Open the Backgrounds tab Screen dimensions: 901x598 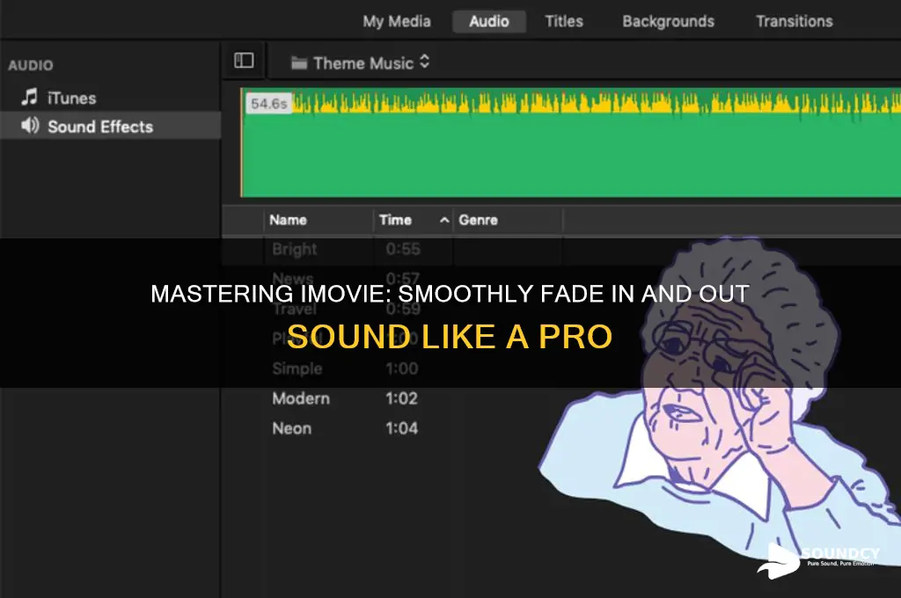click(669, 22)
